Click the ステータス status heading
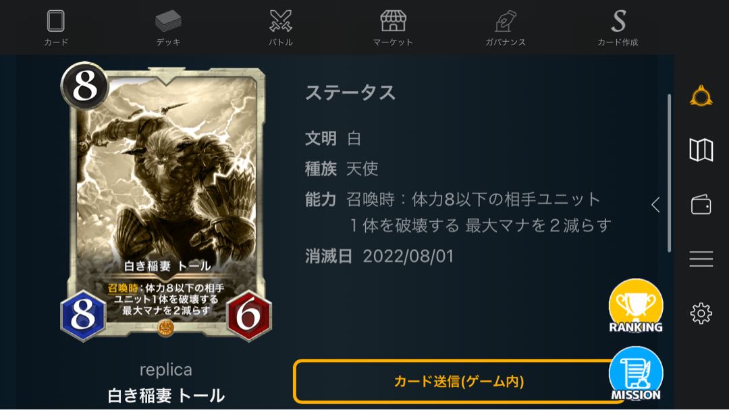The width and height of the screenshot is (729, 410). 350,92
